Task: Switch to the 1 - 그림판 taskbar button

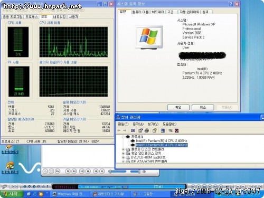Action: [150, 194]
